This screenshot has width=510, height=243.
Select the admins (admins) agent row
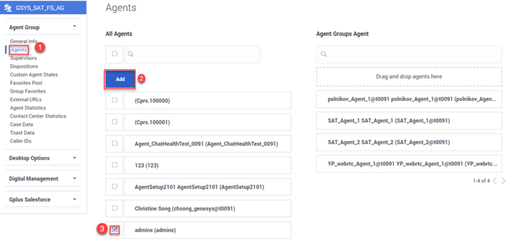coord(208,230)
